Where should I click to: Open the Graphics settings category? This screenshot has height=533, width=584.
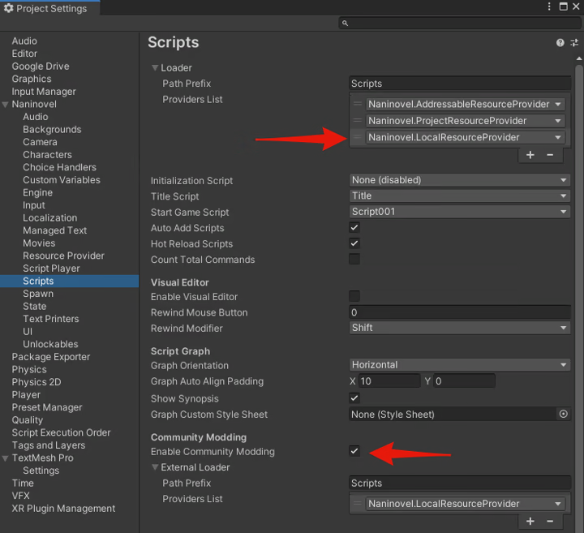32,79
